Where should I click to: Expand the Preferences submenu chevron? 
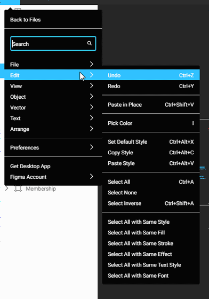[x=92, y=147]
